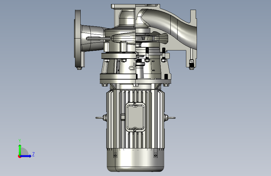Select the right lifting eye bolt on the motor
This screenshot has width=271, height=176.
click(x=170, y=118)
